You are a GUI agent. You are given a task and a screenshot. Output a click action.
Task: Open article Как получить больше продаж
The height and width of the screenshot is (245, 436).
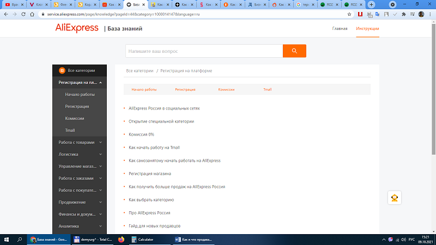(x=177, y=187)
